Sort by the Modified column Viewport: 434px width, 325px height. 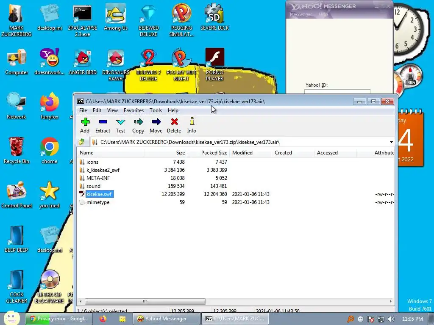click(x=251, y=152)
